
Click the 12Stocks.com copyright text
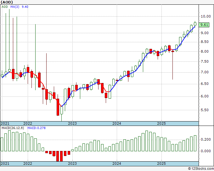pos(201,169)
